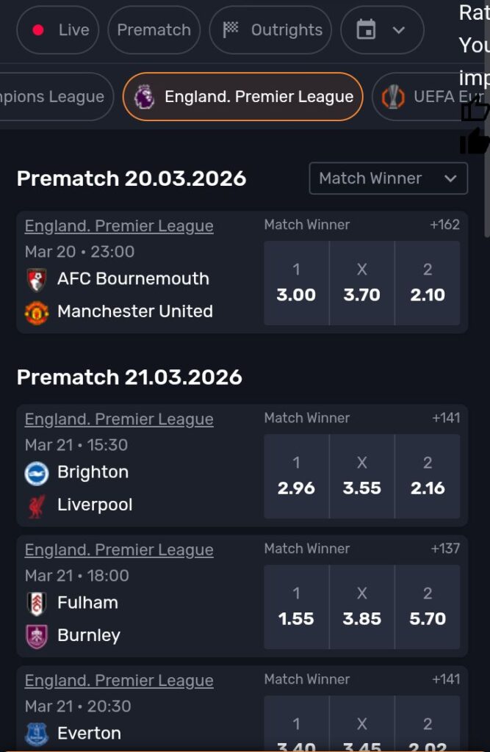Click the thumbs-up rating icon
Image resolution: width=490 pixels, height=752 pixels.
click(x=475, y=109)
